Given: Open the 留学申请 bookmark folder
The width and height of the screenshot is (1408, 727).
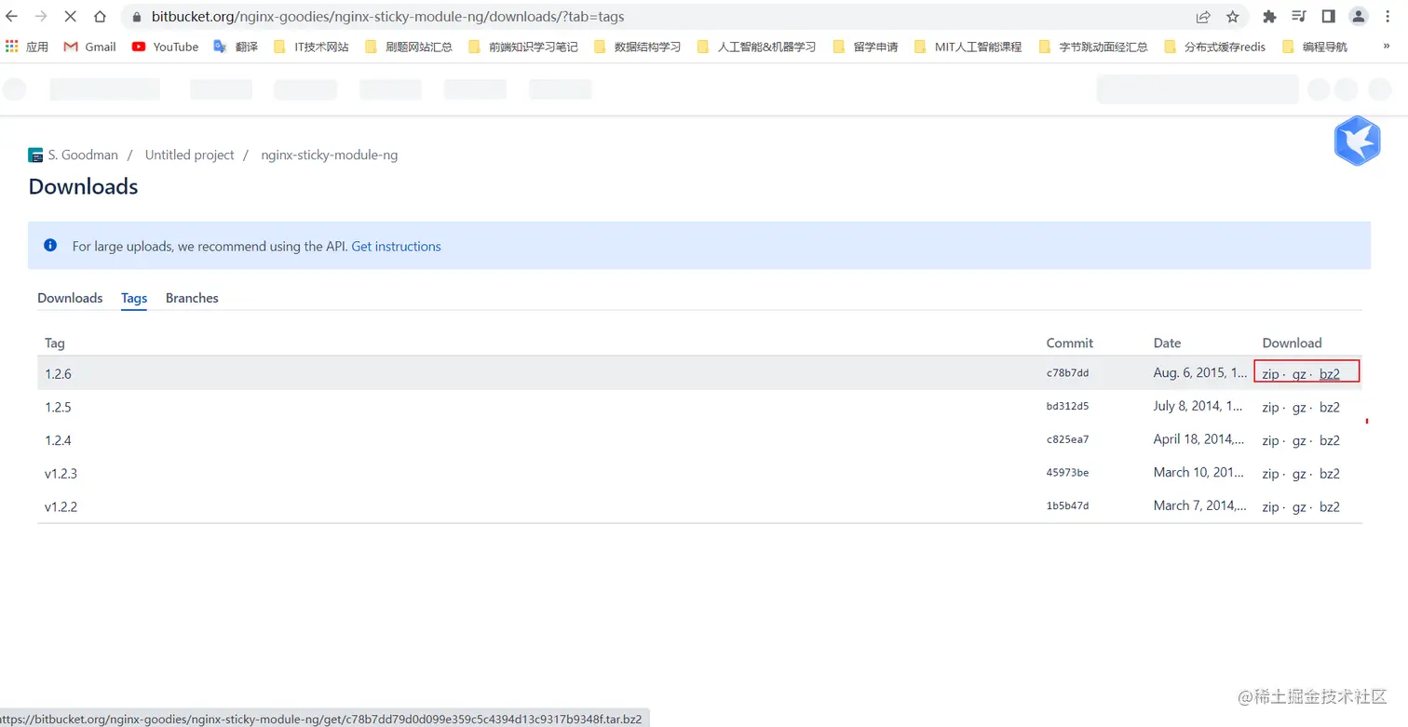Looking at the screenshot, I should pyautogui.click(x=865, y=47).
